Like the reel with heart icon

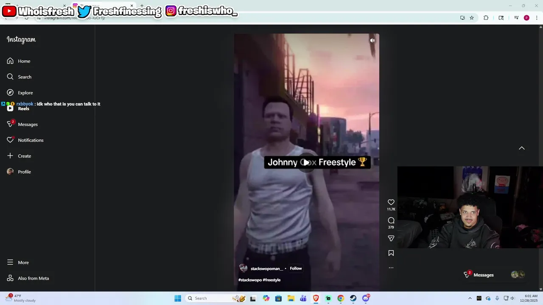point(391,202)
